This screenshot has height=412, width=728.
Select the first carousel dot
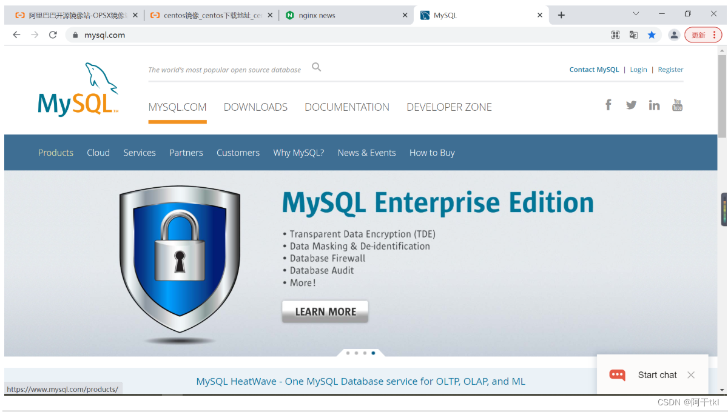pyautogui.click(x=348, y=353)
